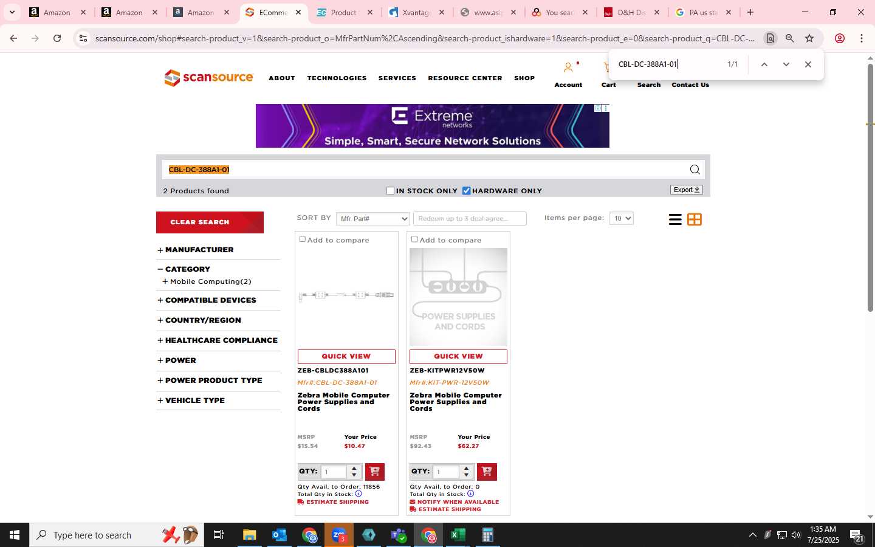
Task: Click the ScanSource logo
Action: pos(208,78)
